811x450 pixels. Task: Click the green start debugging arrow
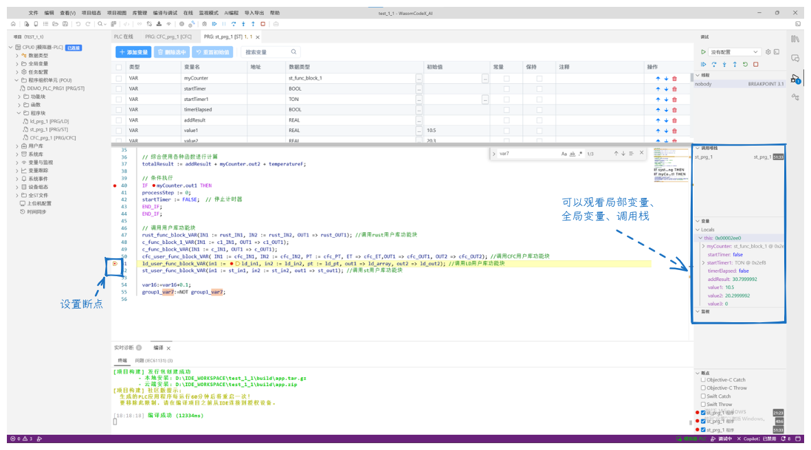coord(703,52)
